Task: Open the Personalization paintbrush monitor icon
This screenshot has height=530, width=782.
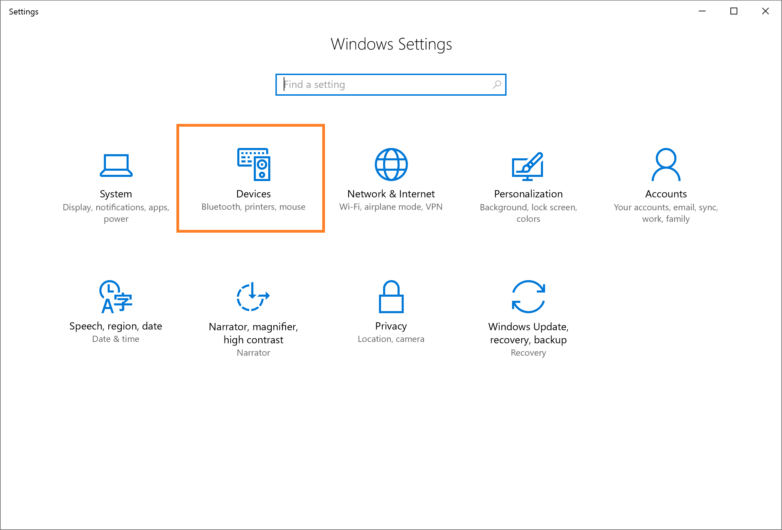Action: tap(528, 166)
